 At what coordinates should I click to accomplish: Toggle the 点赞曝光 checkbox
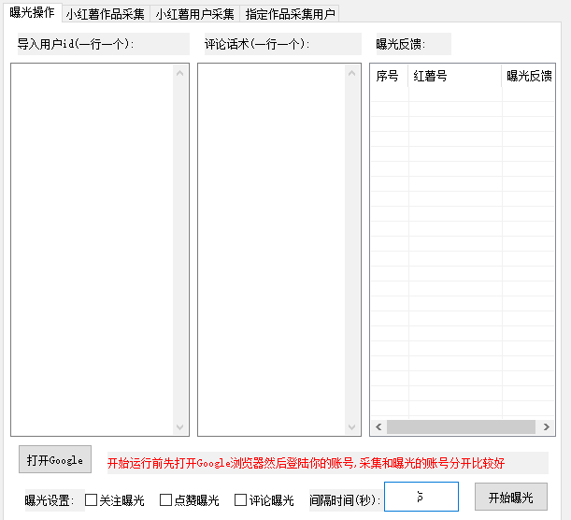(x=166, y=500)
